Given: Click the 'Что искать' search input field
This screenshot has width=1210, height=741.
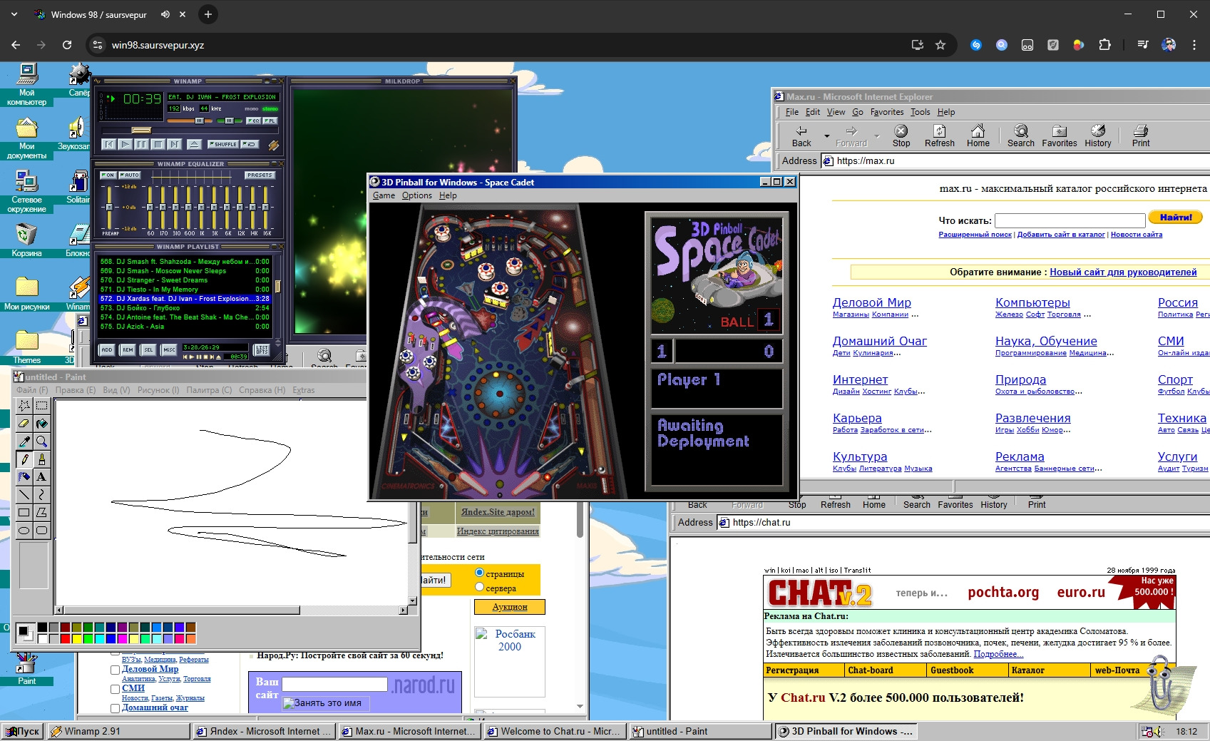Looking at the screenshot, I should [x=1070, y=220].
